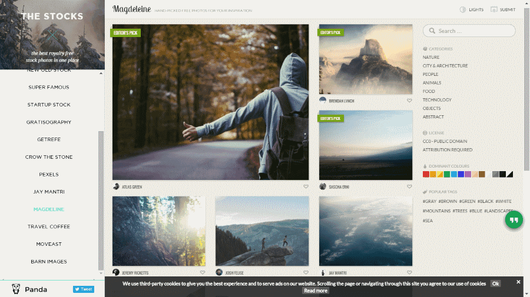Select the highlighted Magdeline entry
The width and height of the screenshot is (530, 297).
coord(49,209)
